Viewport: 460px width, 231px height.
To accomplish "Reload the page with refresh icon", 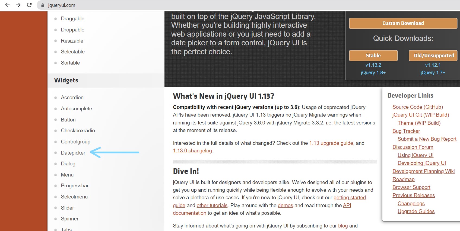I will [29, 5].
